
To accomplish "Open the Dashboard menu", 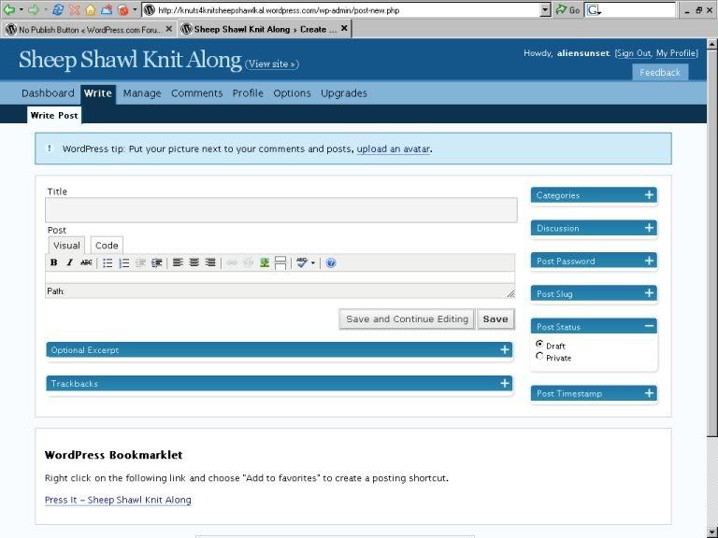I will click(x=48, y=93).
